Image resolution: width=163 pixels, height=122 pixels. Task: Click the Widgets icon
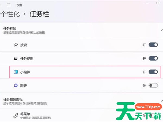(16, 72)
